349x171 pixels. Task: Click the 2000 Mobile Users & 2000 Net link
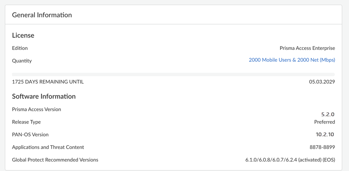tap(292, 60)
